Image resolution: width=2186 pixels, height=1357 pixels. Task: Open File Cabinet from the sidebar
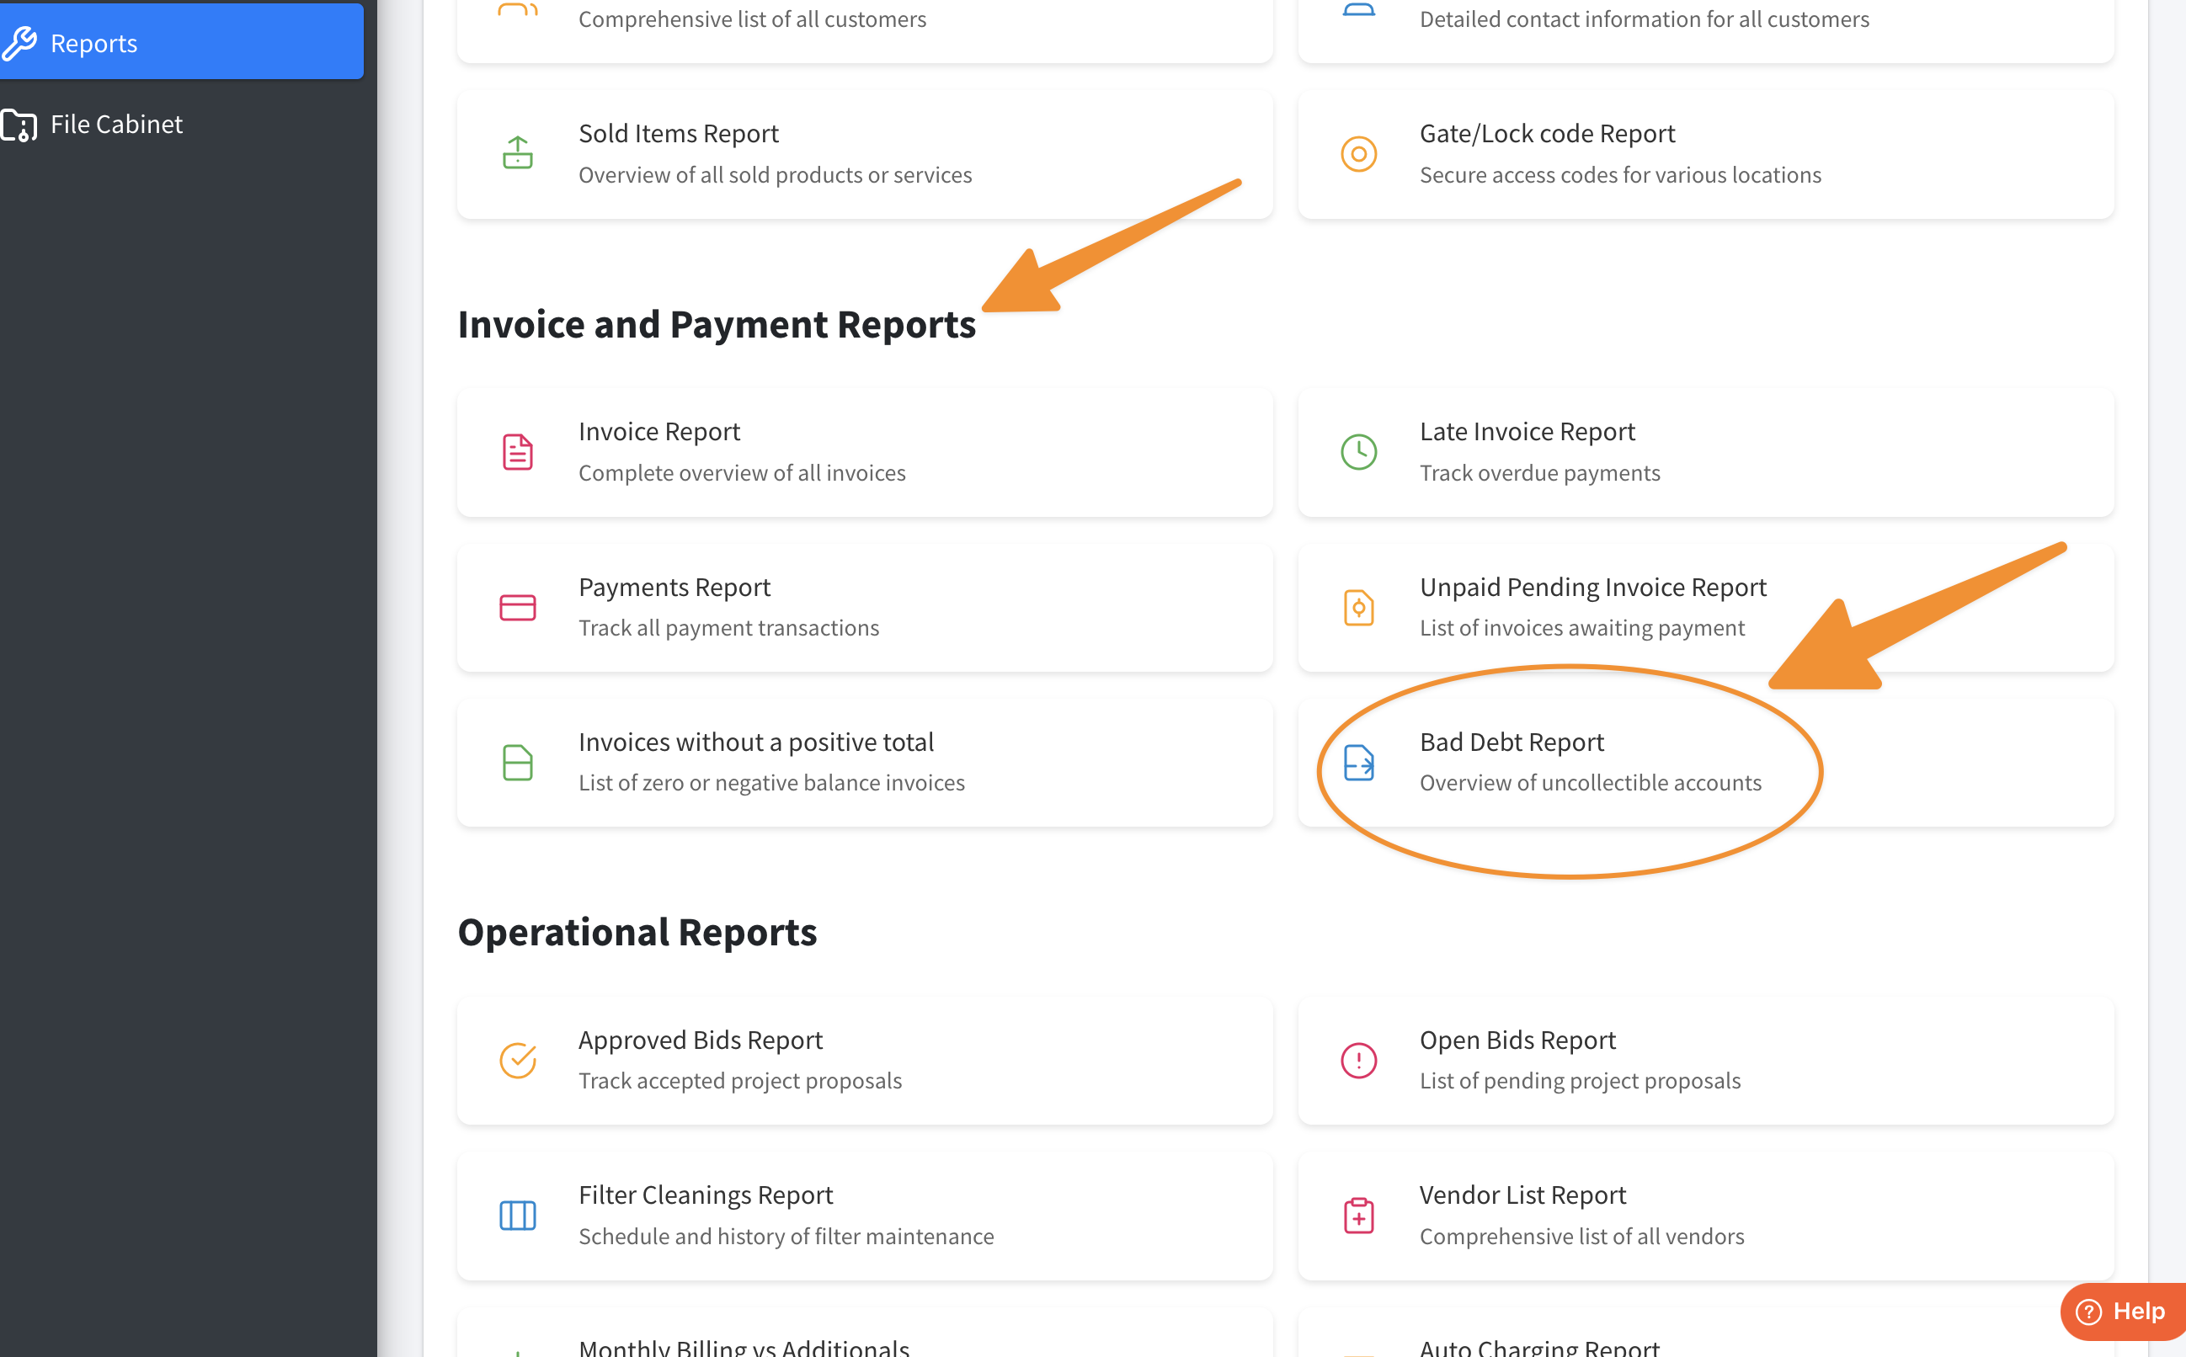(x=116, y=125)
